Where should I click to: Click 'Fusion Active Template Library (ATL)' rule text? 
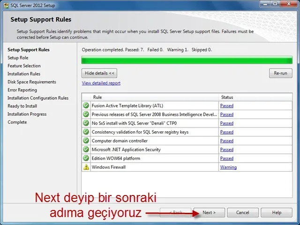pos(127,105)
